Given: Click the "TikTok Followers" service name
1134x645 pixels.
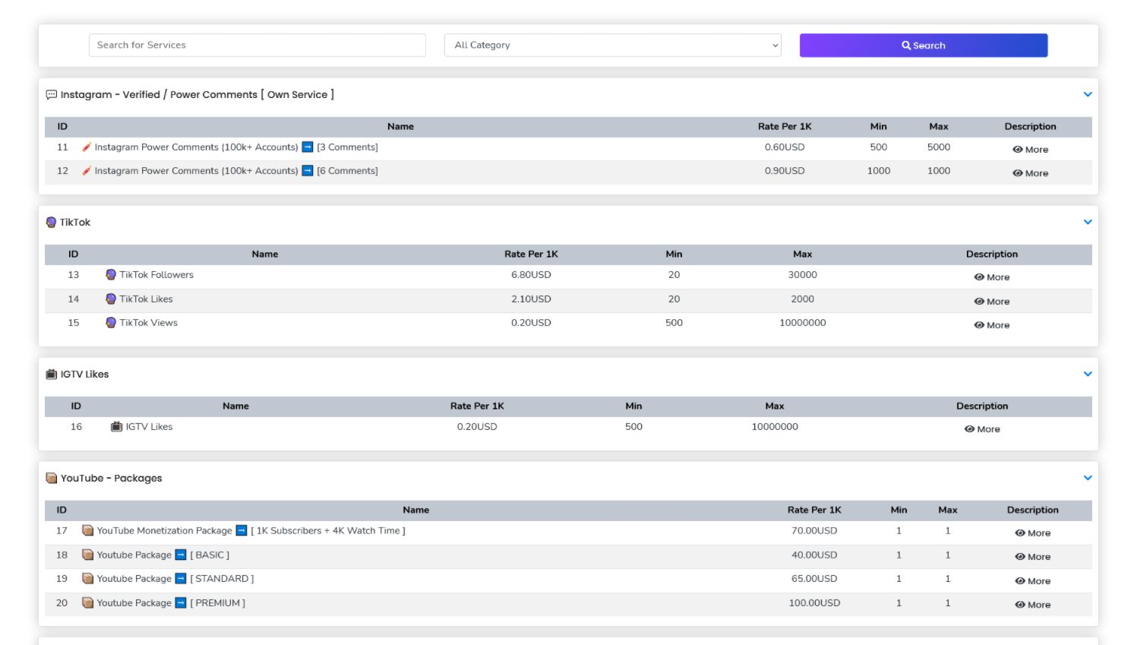Looking at the screenshot, I should pyautogui.click(x=156, y=275).
